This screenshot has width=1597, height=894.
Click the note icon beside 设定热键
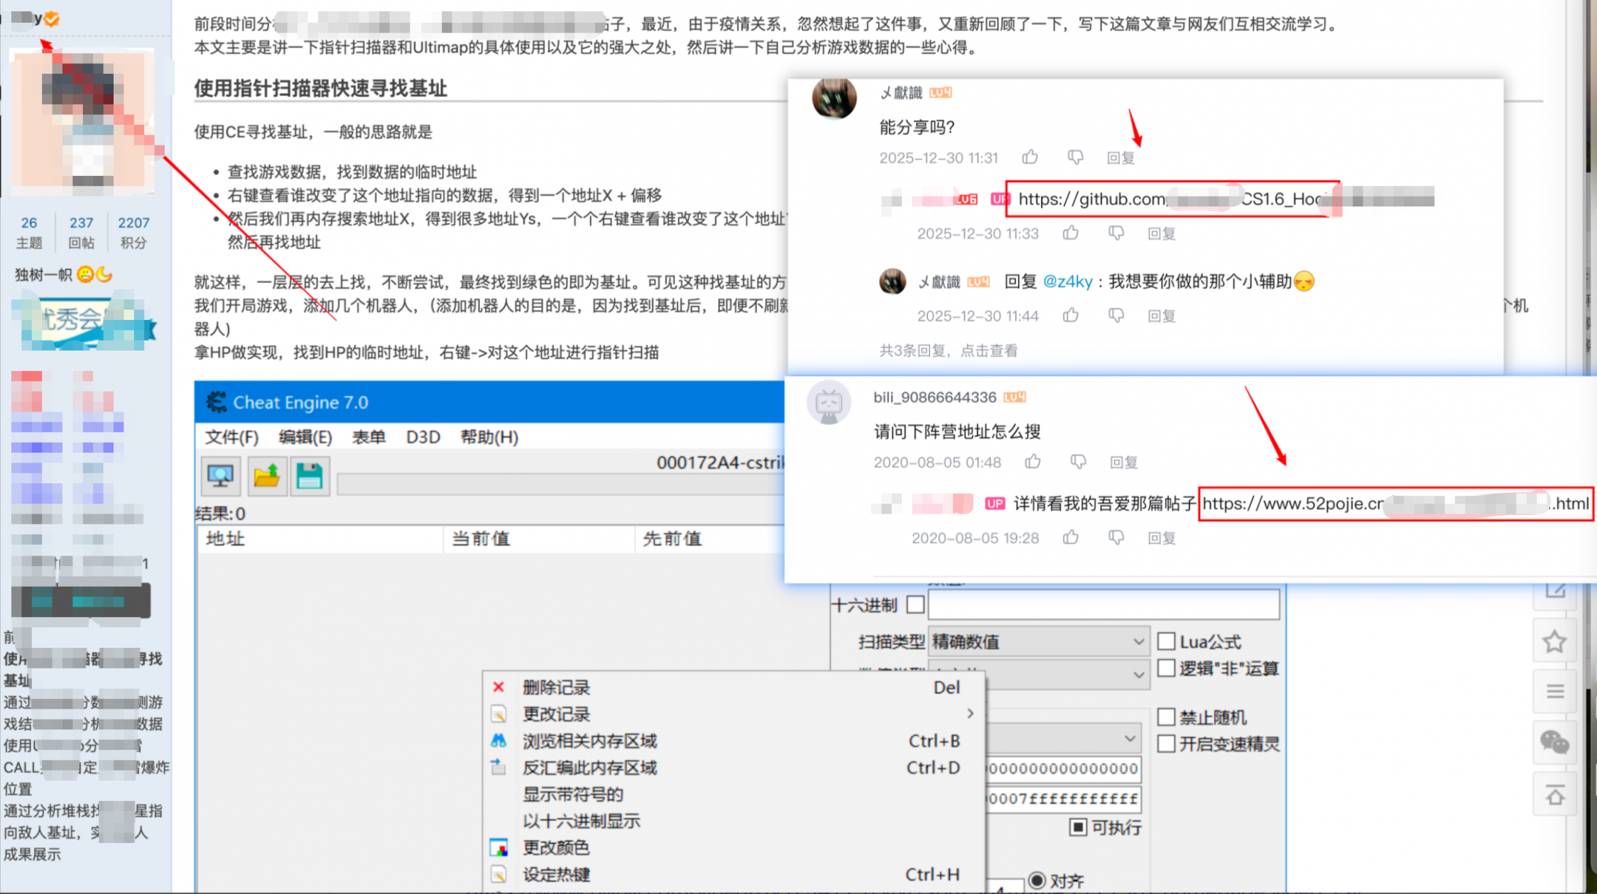point(498,874)
